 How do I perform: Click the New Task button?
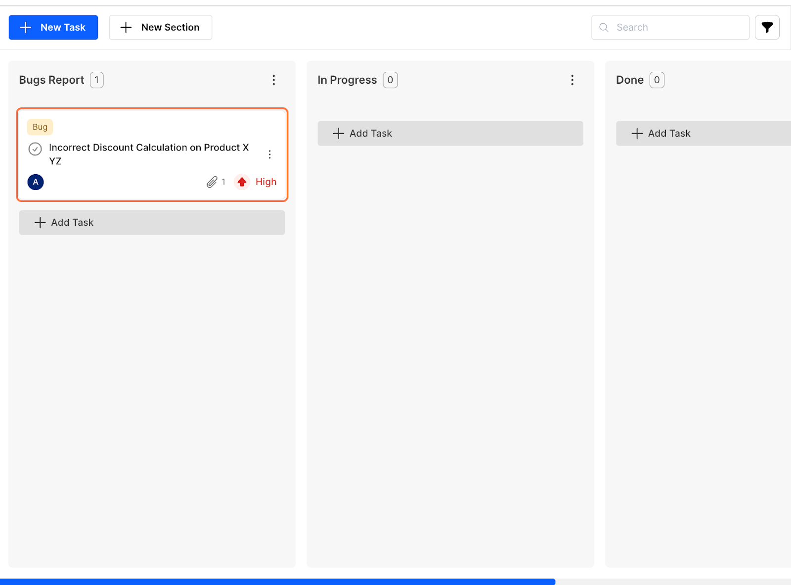(53, 27)
